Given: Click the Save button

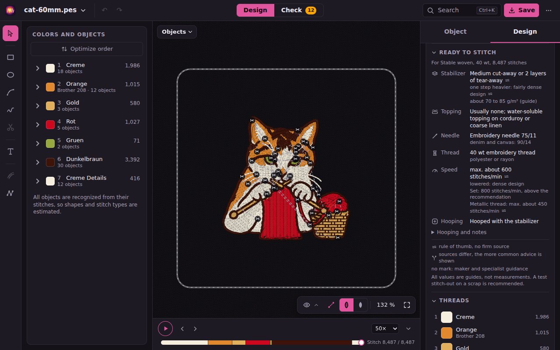Looking at the screenshot, I should [521, 10].
